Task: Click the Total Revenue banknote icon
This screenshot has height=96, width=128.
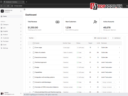Action: (x=57, y=22)
